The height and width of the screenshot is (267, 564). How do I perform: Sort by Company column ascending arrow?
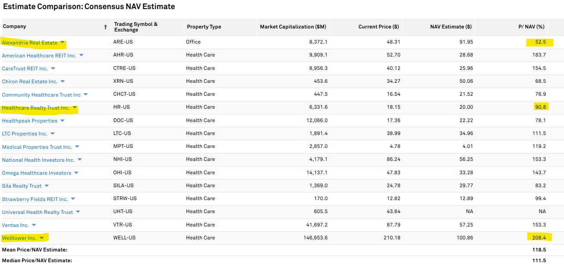click(x=105, y=27)
